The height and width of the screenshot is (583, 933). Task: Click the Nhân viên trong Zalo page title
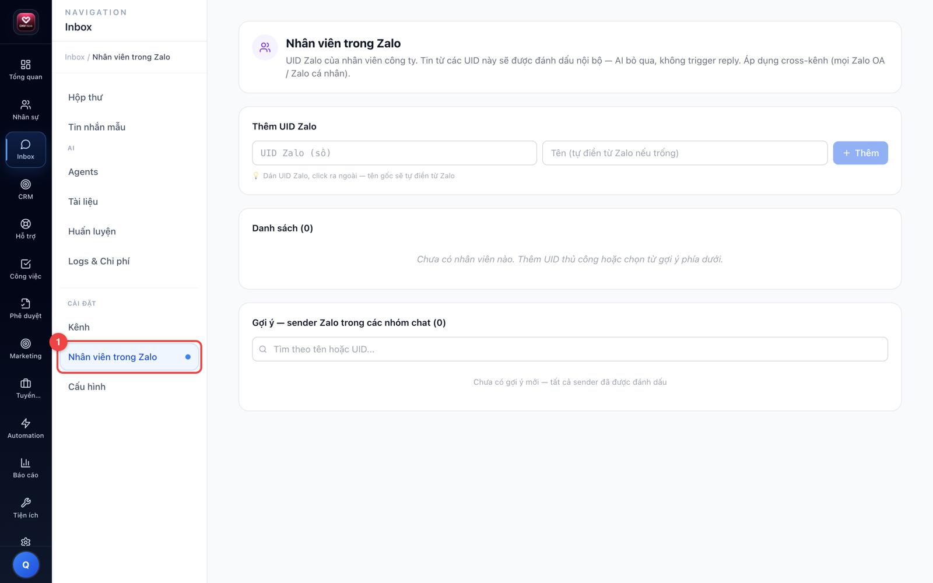343,43
